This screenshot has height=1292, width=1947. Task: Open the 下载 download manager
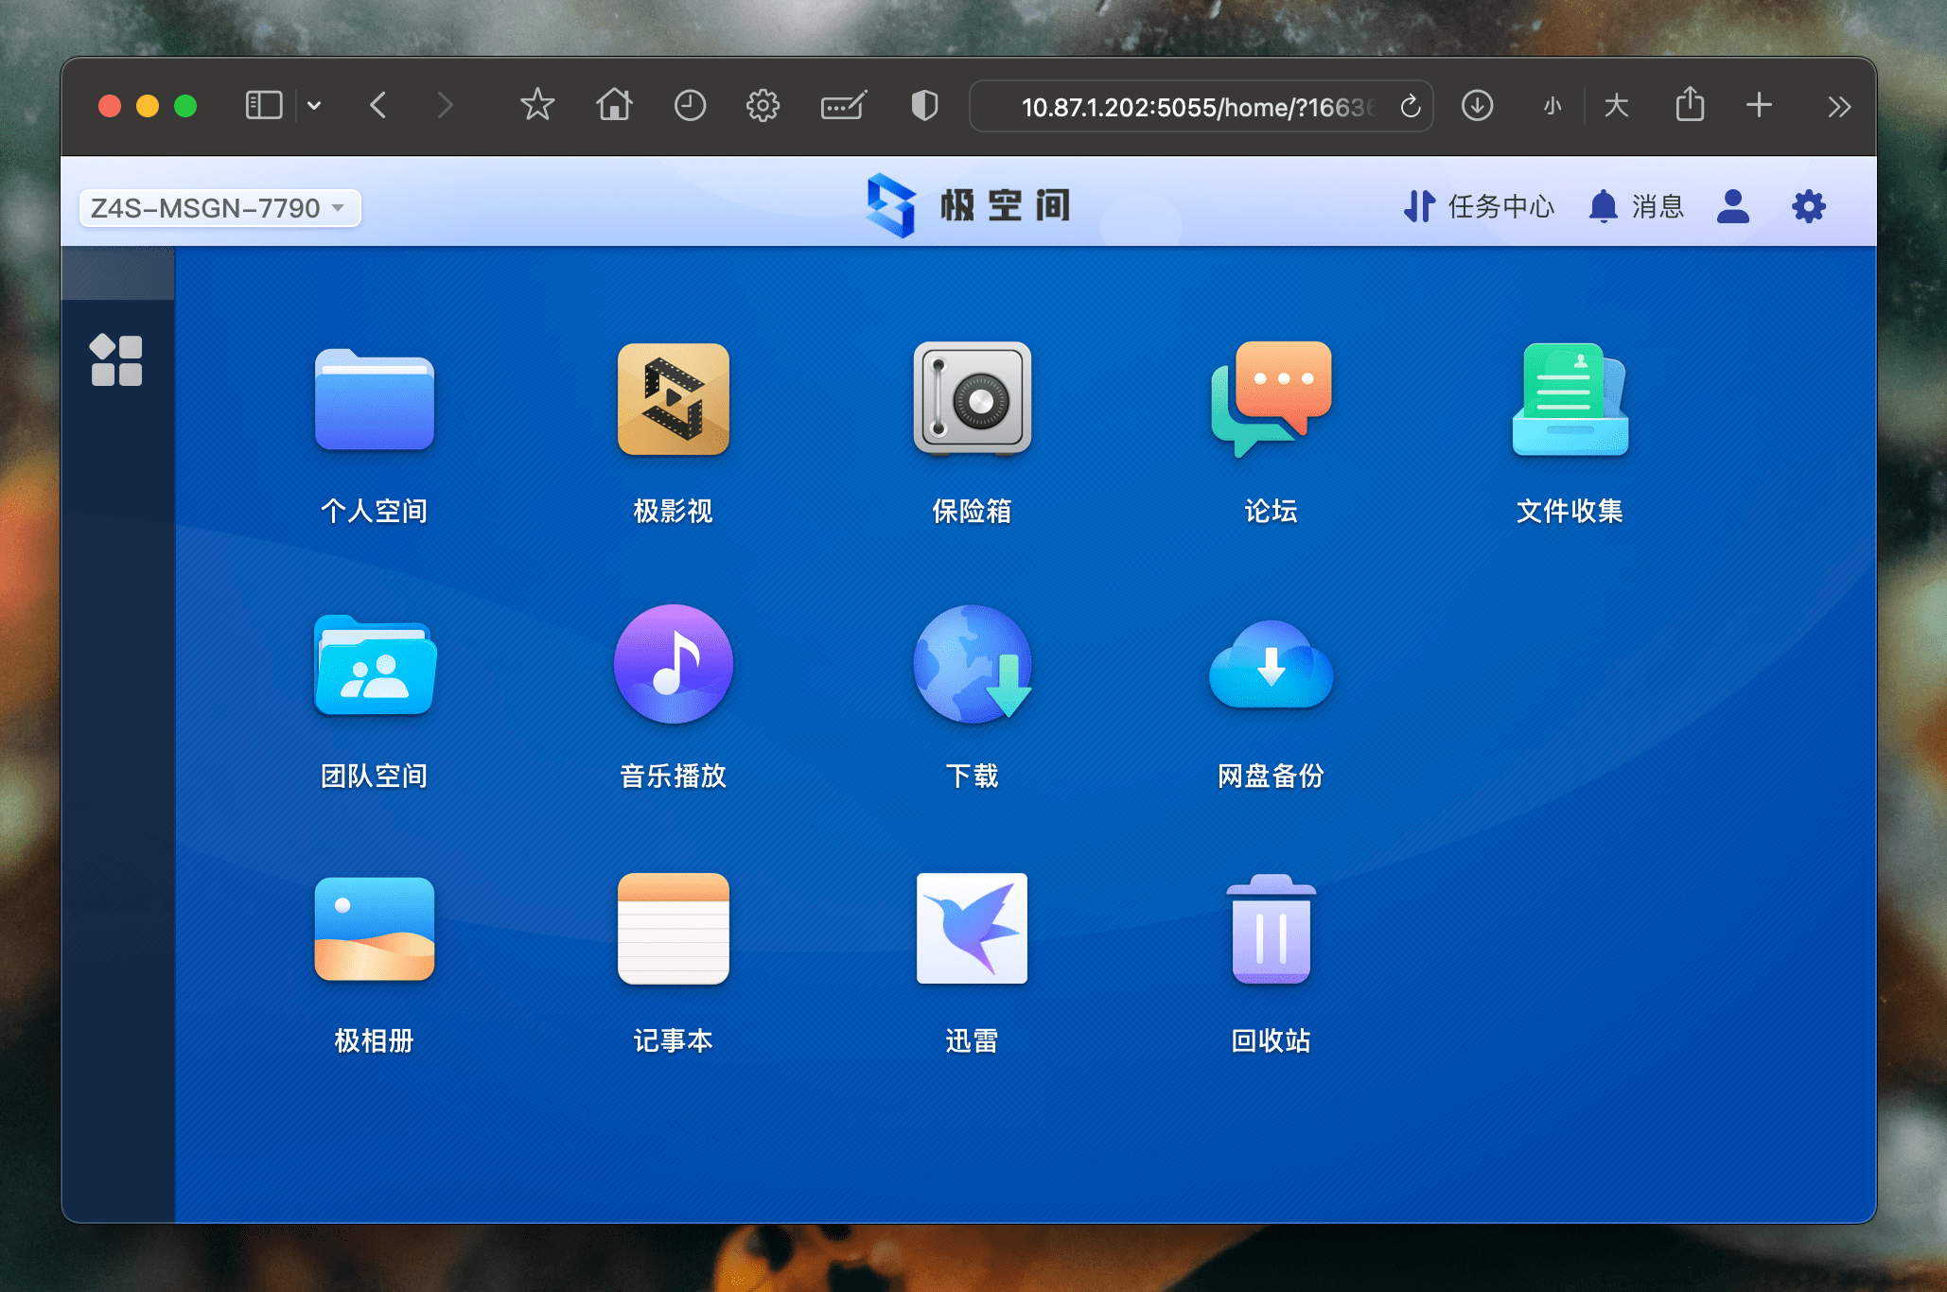tap(972, 664)
